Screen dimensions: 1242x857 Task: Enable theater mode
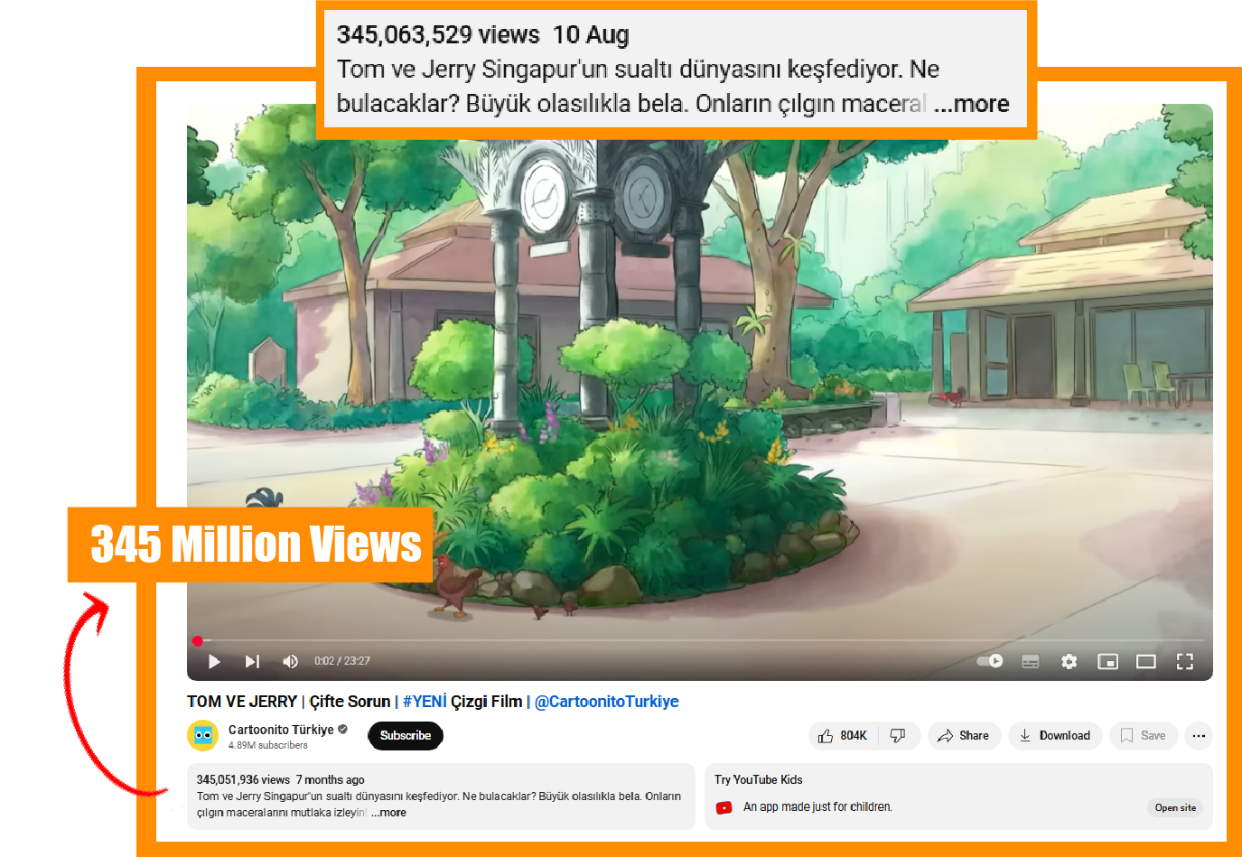coord(1146,662)
